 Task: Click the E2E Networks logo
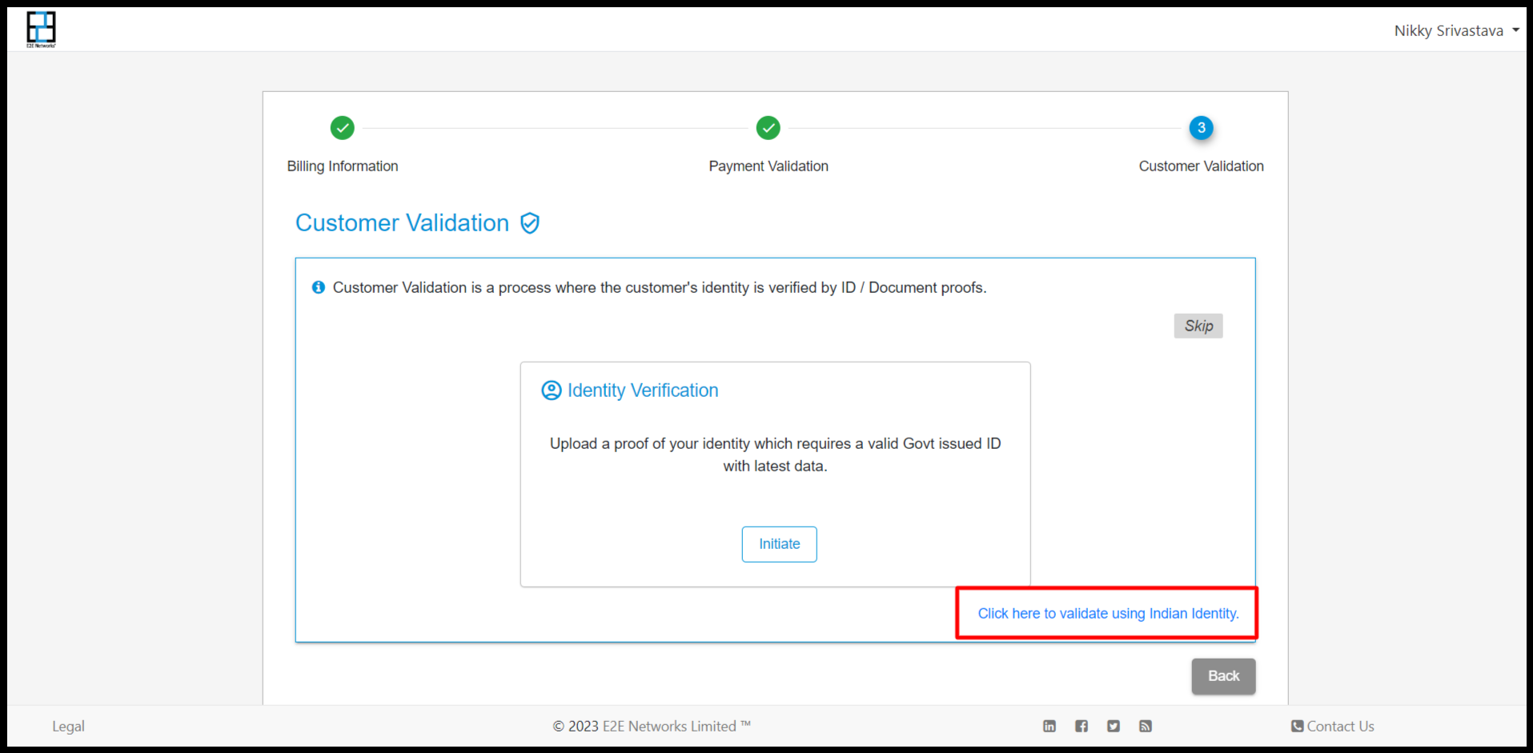(x=41, y=30)
